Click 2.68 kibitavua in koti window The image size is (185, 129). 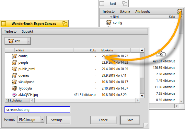(166, 74)
